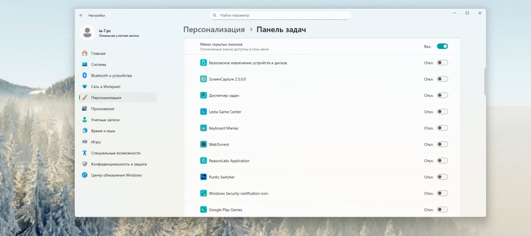Open Центр обновления Windows
The width and height of the screenshot is (531, 236).
[x=117, y=175]
